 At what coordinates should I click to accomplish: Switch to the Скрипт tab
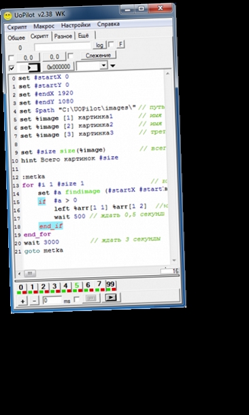coord(39,36)
